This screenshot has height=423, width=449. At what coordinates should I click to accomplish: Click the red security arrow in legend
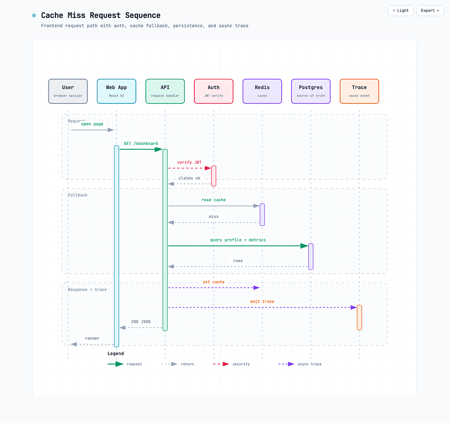[x=221, y=364]
